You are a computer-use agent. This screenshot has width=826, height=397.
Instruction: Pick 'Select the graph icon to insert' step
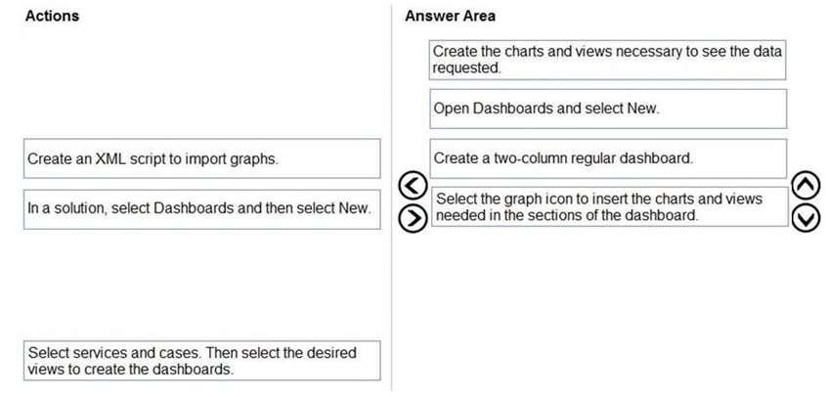point(610,206)
